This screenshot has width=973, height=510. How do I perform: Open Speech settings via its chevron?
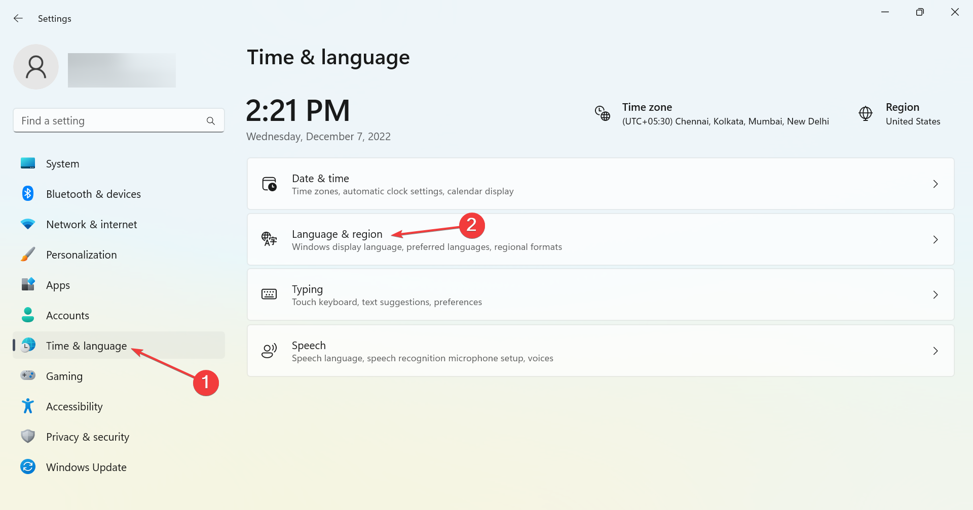pos(935,351)
